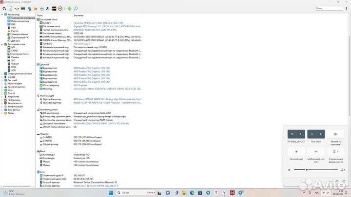The image size is (351, 197).
Task: Open the three-dot menu at top right
Action: (347, 8)
